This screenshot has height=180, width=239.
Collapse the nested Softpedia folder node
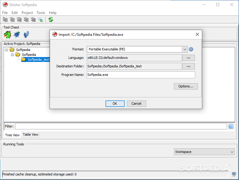click(x=12, y=55)
